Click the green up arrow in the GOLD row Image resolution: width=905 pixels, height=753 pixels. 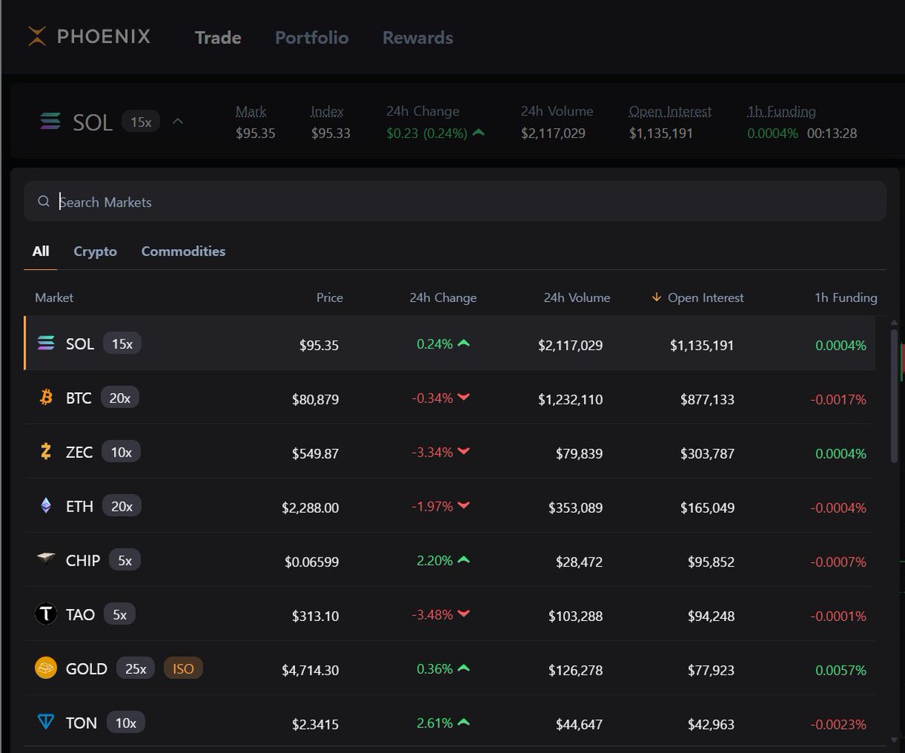pyautogui.click(x=464, y=668)
